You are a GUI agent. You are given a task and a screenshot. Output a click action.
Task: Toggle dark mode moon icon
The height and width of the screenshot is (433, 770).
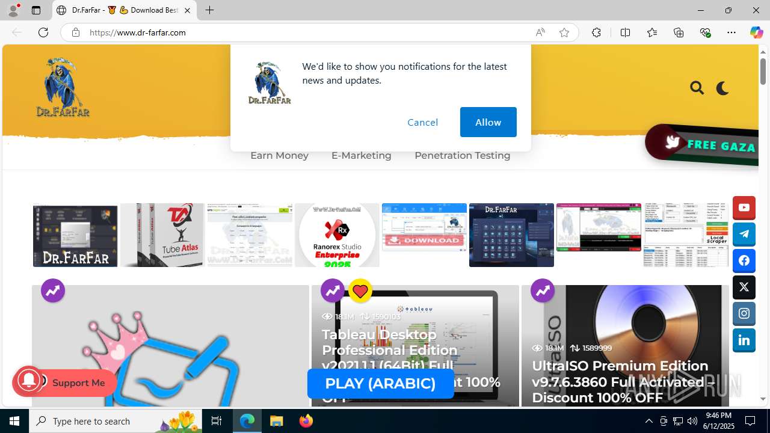(722, 88)
